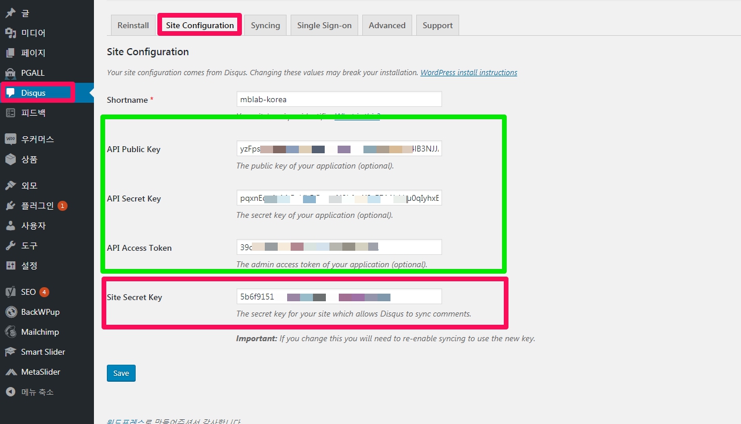
Task: Click the 상품 products box icon
Action: pyautogui.click(x=11, y=159)
